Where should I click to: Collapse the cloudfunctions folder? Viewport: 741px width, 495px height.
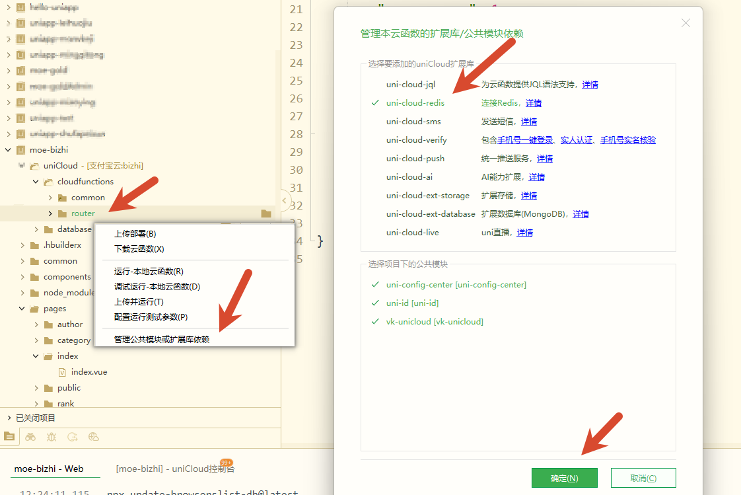click(36, 182)
